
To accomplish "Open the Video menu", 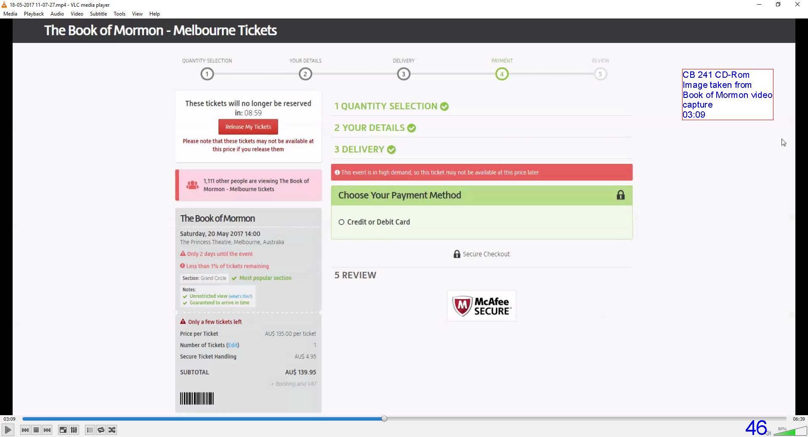I will (x=77, y=13).
